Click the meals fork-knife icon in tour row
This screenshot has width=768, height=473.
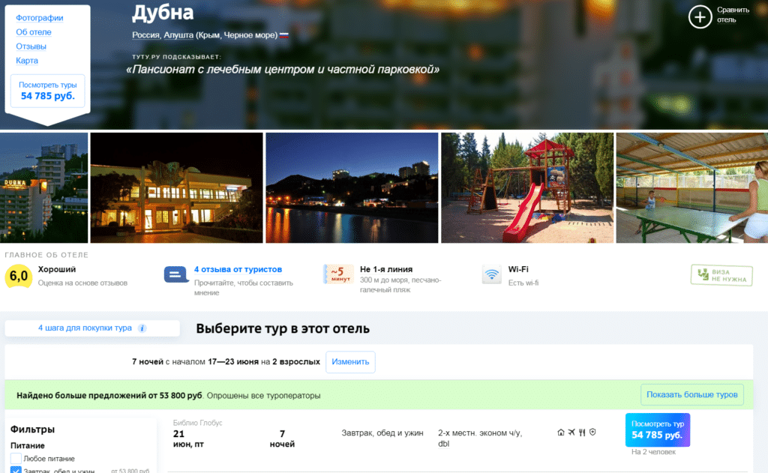pyautogui.click(x=582, y=433)
